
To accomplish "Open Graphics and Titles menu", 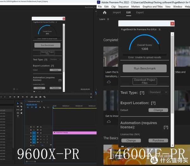I will 153,7.
